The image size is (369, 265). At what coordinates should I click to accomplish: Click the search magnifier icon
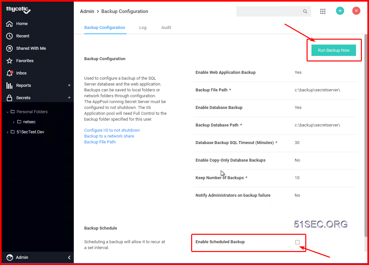[305, 11]
